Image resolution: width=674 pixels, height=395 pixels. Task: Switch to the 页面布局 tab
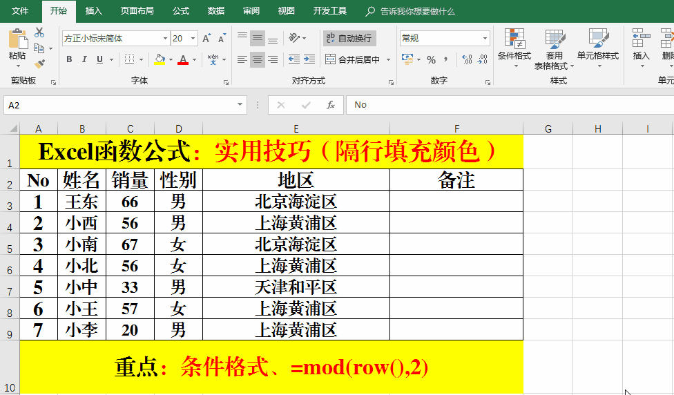[137, 11]
